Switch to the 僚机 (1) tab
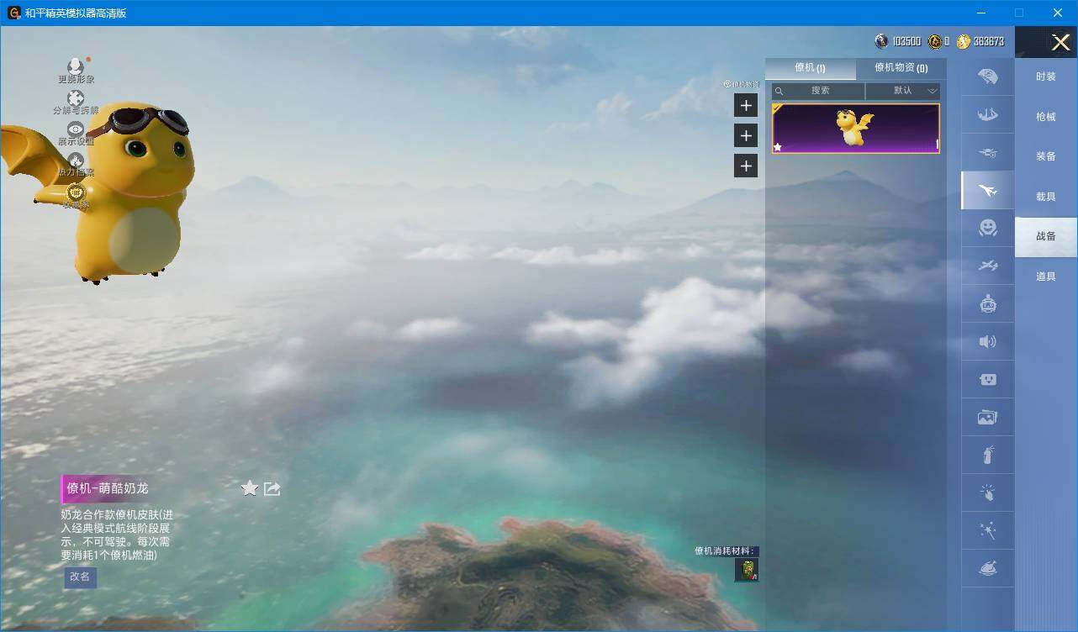 [x=810, y=68]
